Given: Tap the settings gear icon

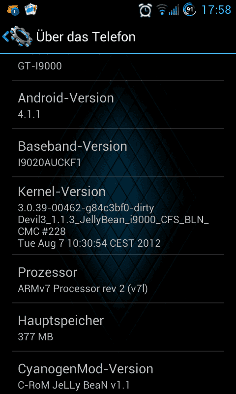Looking at the screenshot, I should coord(21,37).
